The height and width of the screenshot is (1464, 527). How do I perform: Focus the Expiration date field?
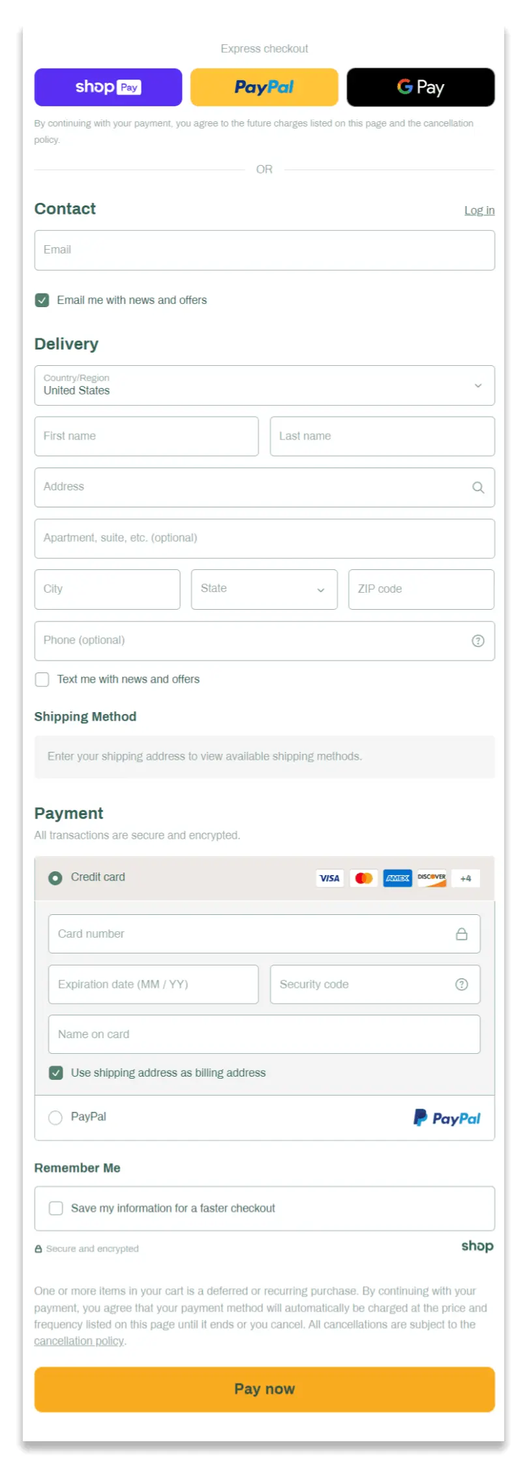point(153,984)
